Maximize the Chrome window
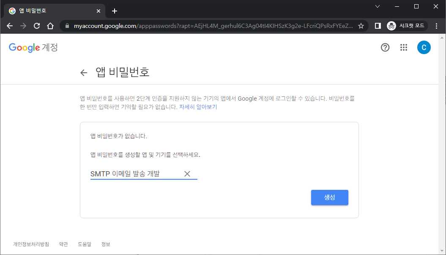This screenshot has width=446, height=255. click(416, 6)
